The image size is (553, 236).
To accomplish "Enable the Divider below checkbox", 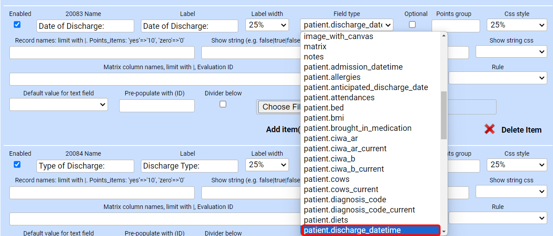I will (223, 104).
